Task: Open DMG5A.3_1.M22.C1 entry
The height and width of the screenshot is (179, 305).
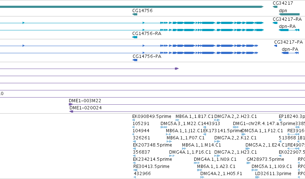Action: (182, 124)
